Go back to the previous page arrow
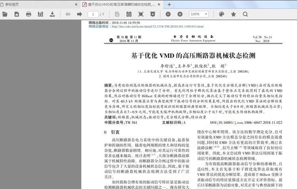Image resolution: width=297 pixels, height=189 pixels. (68, 14)
